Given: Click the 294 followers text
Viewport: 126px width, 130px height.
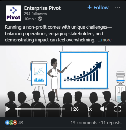Looking at the screenshot, I should [x=35, y=14].
